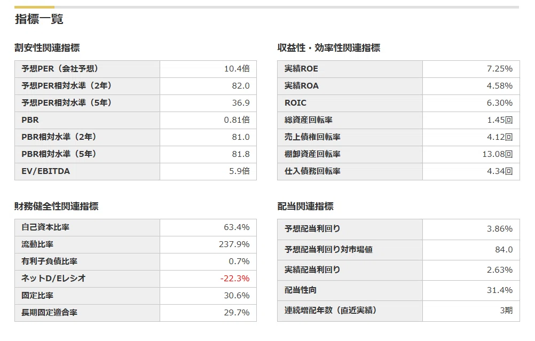The image size is (535, 341).
Task: Select the 棚卸資産回転率 value 13.08回
Action: (498, 154)
